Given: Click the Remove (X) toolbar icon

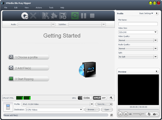Looking at the screenshot, I should 33,16.
